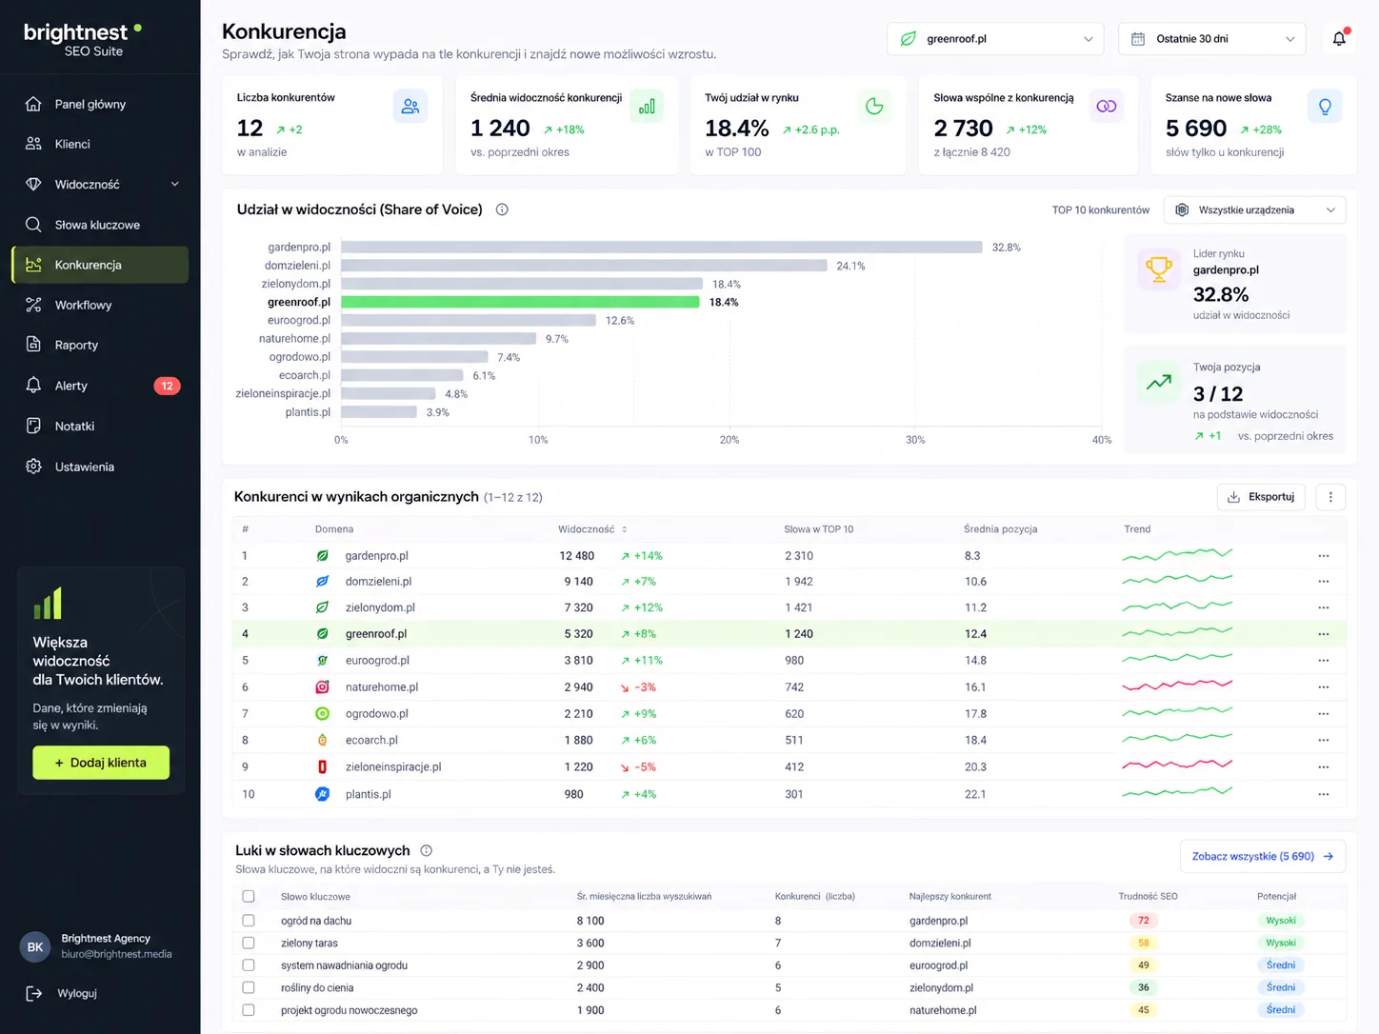The height and width of the screenshot is (1034, 1379).
Task: Click Wyloguj to sign out
Action: coord(77,993)
